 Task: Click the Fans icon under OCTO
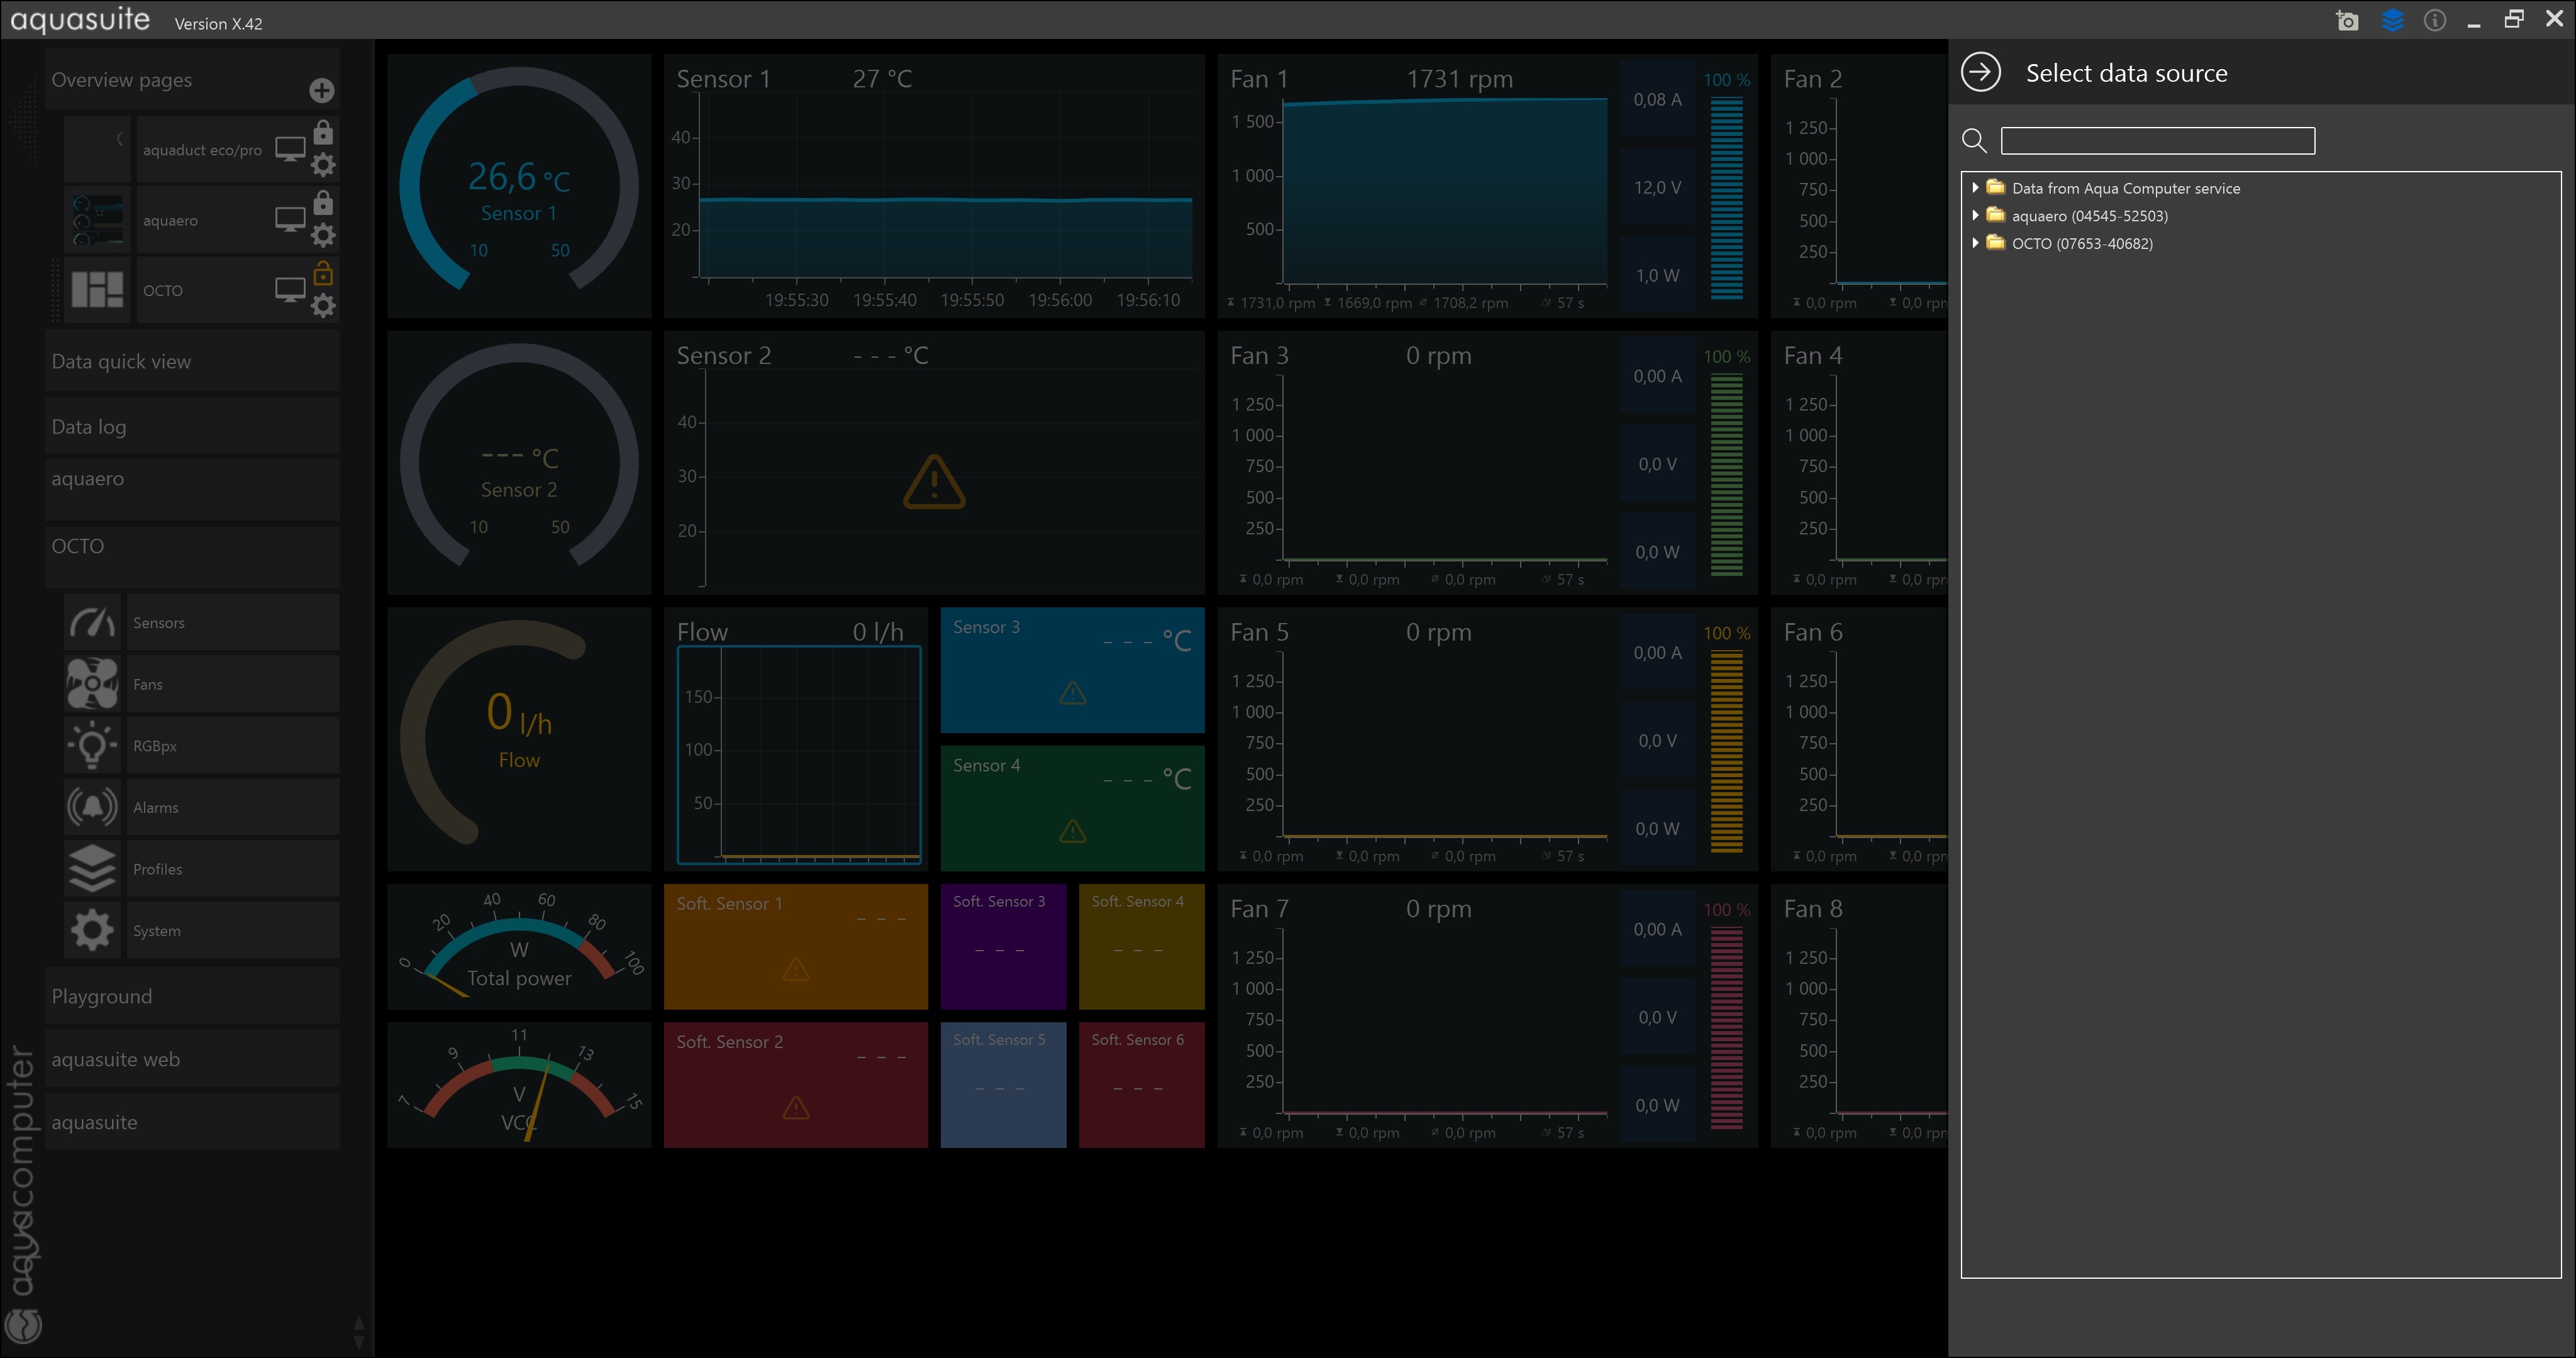tap(92, 684)
